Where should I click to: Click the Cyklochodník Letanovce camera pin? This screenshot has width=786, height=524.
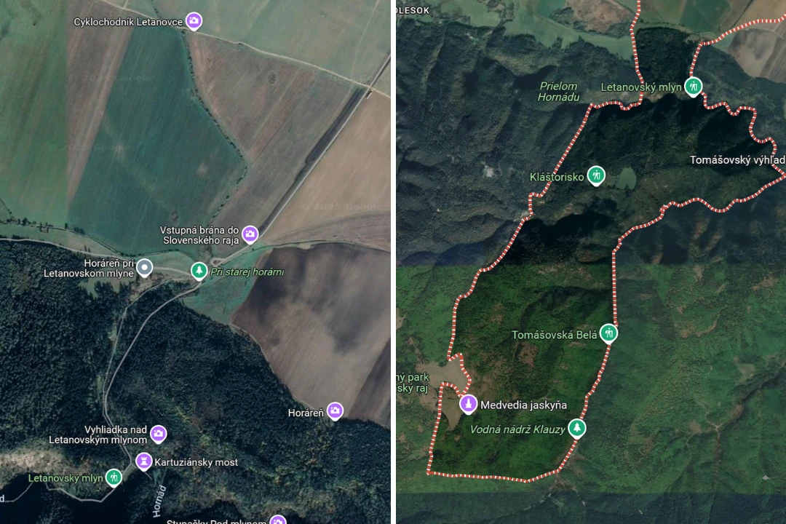[x=194, y=21]
